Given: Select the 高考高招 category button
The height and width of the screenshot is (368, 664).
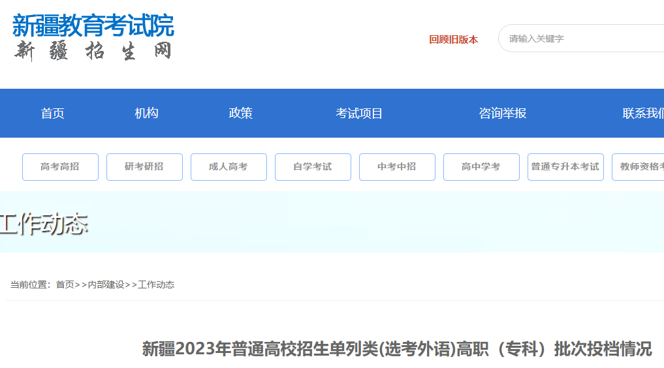Looking at the screenshot, I should pos(60,167).
